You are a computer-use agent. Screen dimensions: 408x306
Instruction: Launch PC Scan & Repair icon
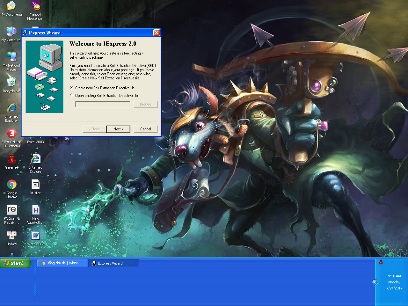pyautogui.click(x=11, y=215)
